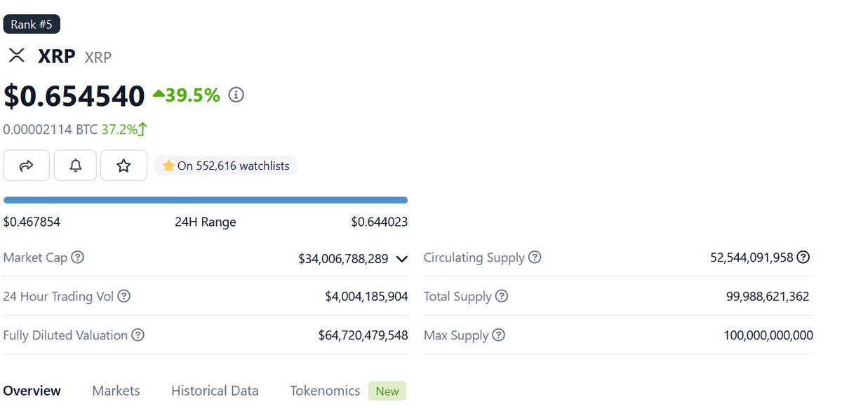
Task: Click the XRP logo
Action: (16, 55)
